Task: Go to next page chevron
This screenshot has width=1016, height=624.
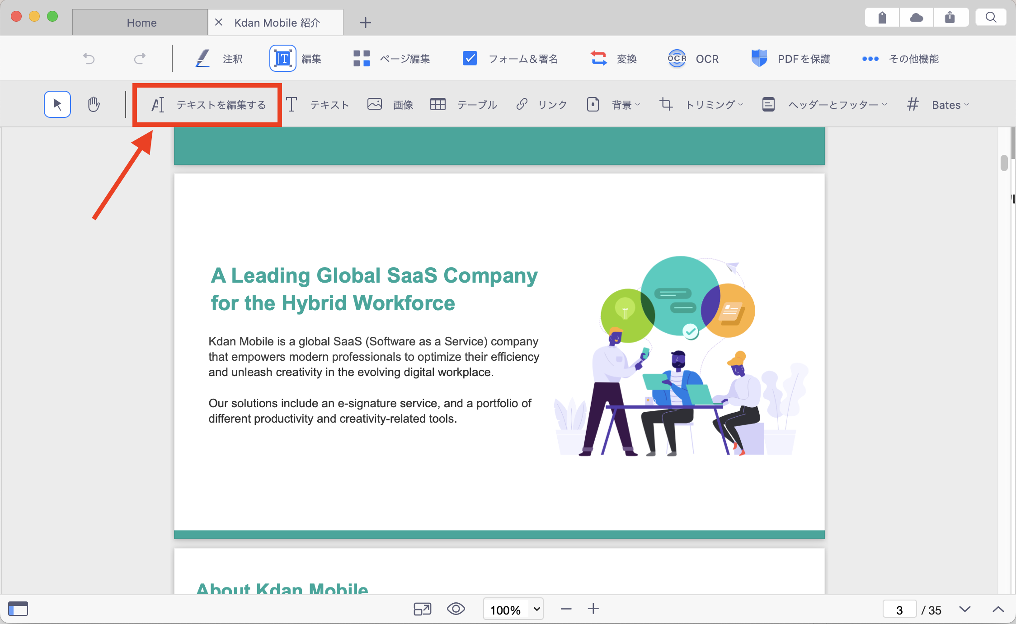Action: tap(965, 609)
